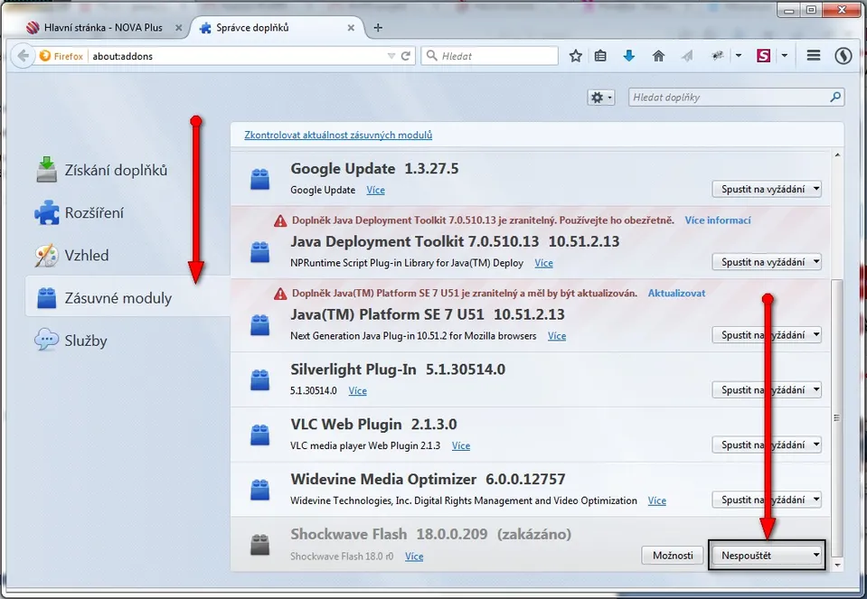Open dropdown arrow beside bug extension icon
This screenshot has width=867, height=599.
click(x=739, y=56)
